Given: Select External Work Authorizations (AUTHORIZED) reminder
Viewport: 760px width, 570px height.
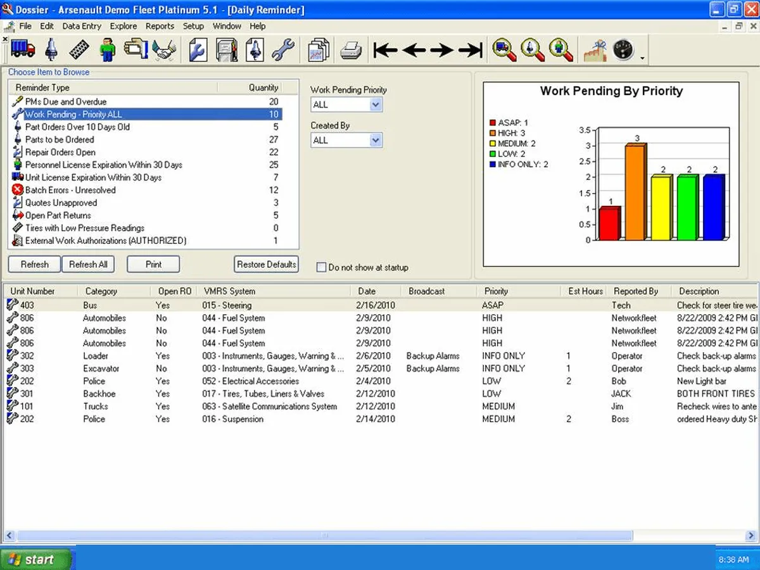Looking at the screenshot, I should (146, 241).
